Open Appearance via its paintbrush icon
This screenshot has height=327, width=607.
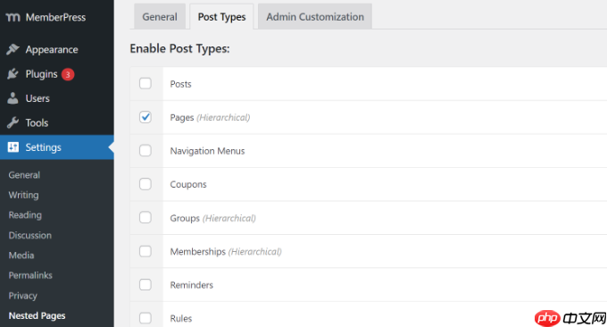click(x=12, y=49)
